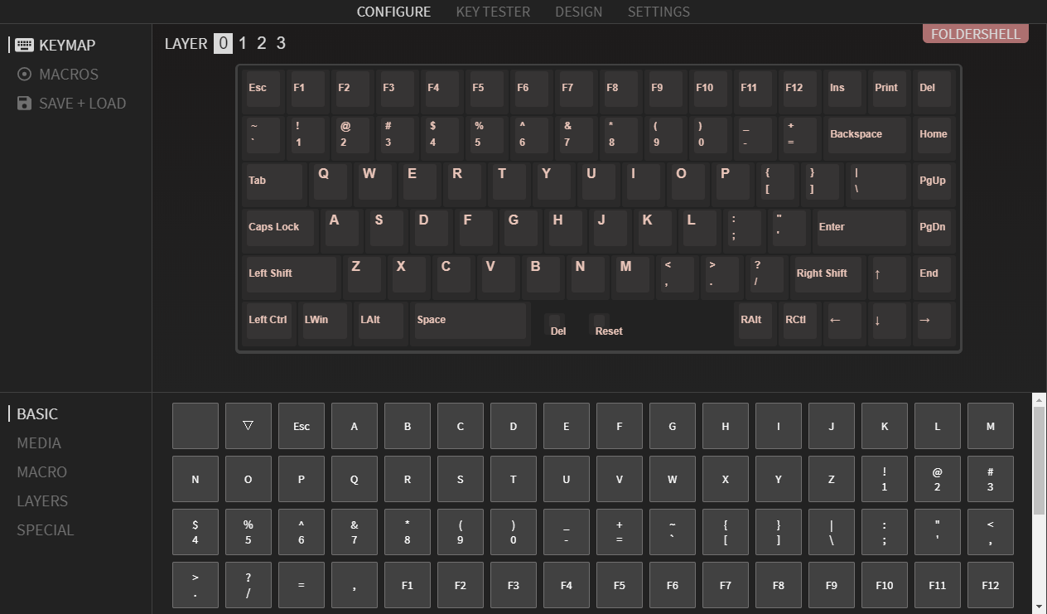This screenshot has width=1047, height=614.
Task: Select the up arrow key on keyboard
Action: (x=889, y=274)
